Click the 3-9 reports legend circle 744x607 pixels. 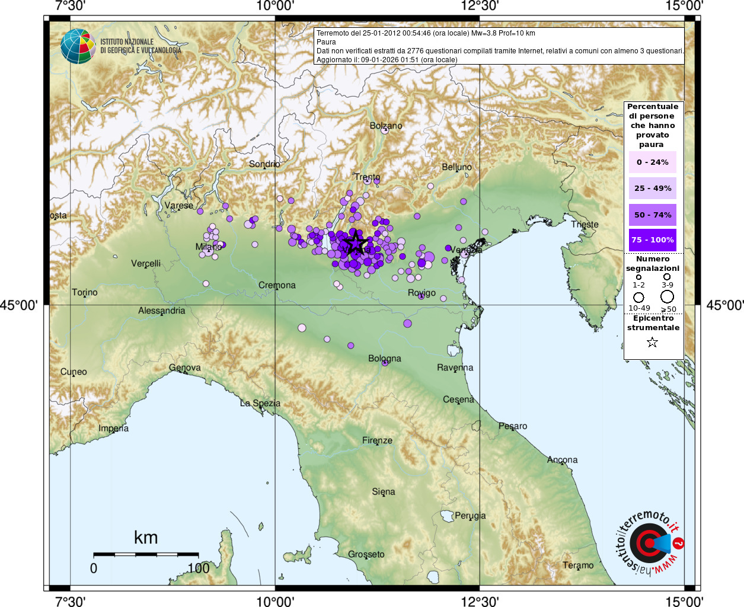(x=667, y=277)
